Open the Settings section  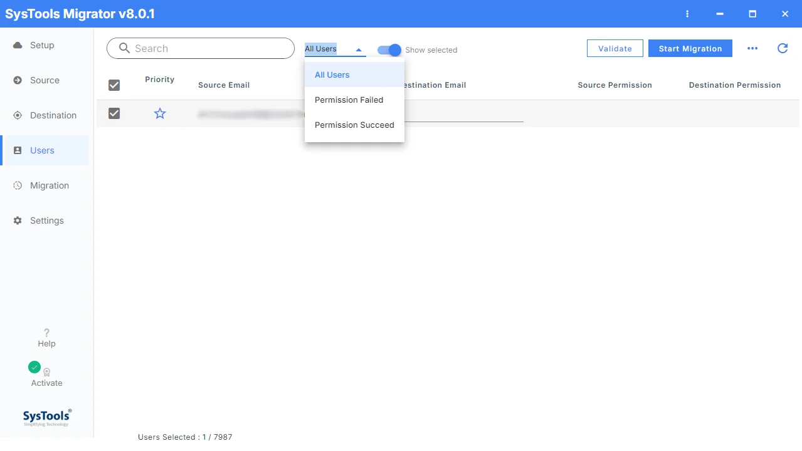[x=45, y=220]
